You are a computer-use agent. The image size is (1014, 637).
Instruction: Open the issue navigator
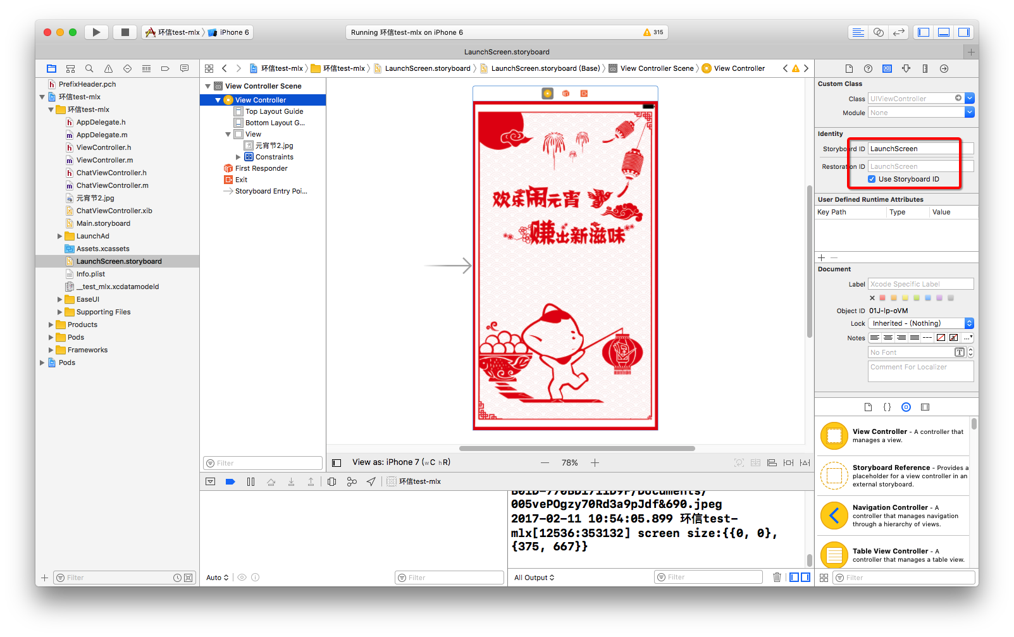point(108,68)
